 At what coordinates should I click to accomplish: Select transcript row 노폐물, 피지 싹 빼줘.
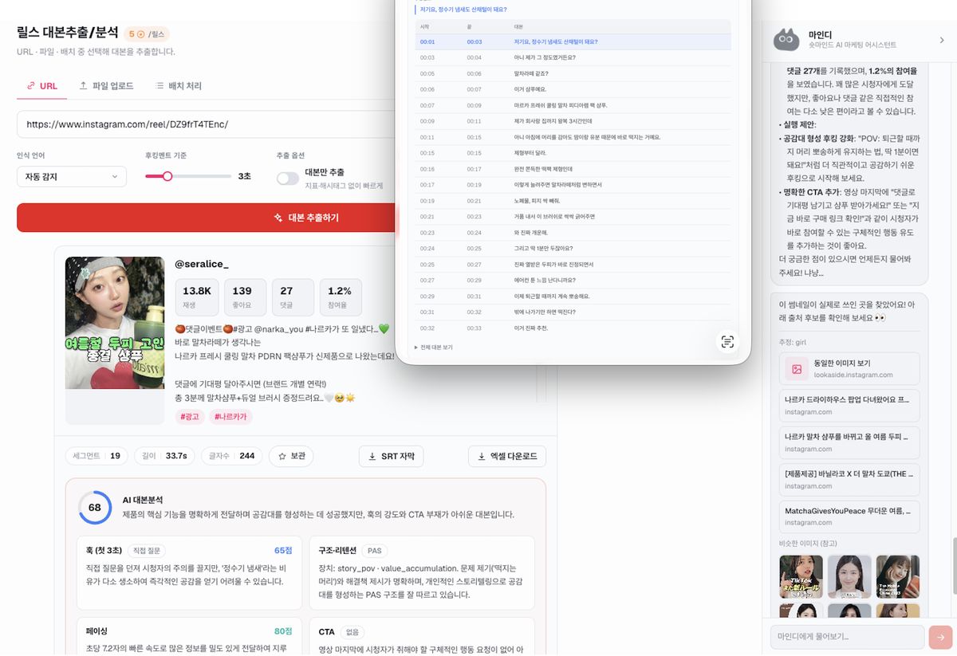click(573, 201)
